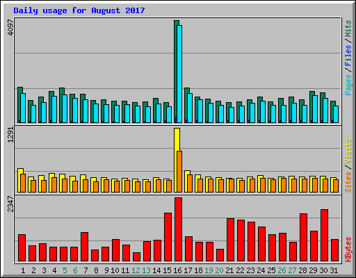Click the yellow Visits bar for day 17
The width and height of the screenshot is (356, 278).
click(x=186, y=181)
